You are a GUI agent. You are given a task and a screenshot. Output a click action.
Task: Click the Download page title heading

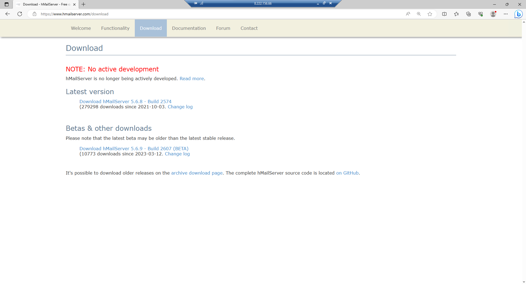point(84,48)
